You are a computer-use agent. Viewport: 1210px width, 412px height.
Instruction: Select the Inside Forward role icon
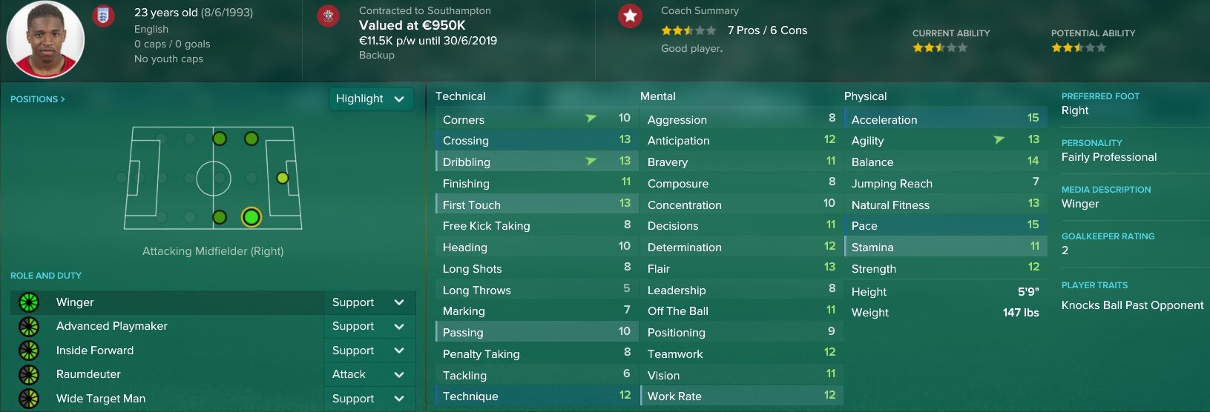[29, 350]
